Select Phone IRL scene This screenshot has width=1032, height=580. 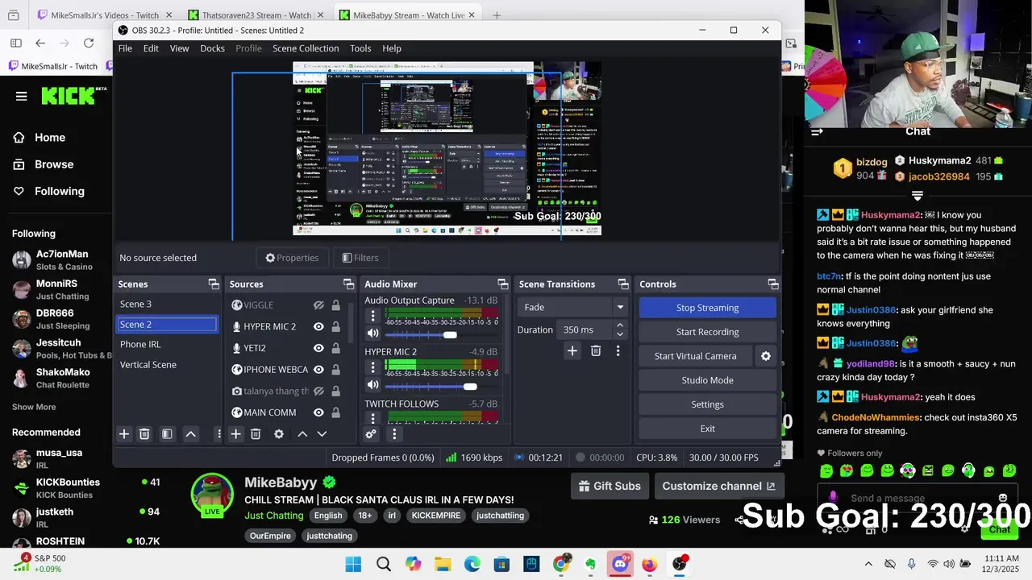[168, 344]
